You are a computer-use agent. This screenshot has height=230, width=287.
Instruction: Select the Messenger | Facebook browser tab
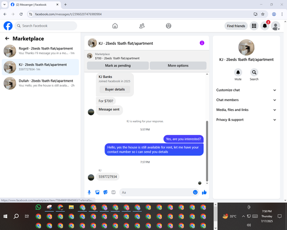[x=35, y=5]
